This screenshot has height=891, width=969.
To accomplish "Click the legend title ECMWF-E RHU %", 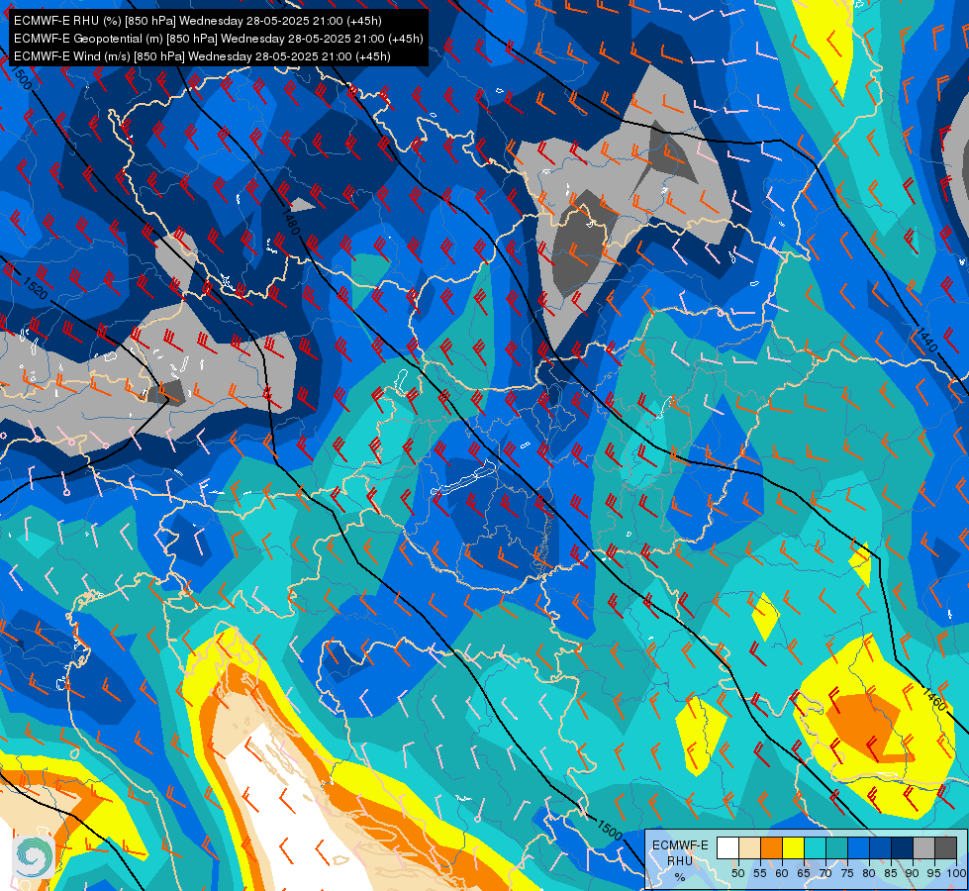I will [x=680, y=860].
